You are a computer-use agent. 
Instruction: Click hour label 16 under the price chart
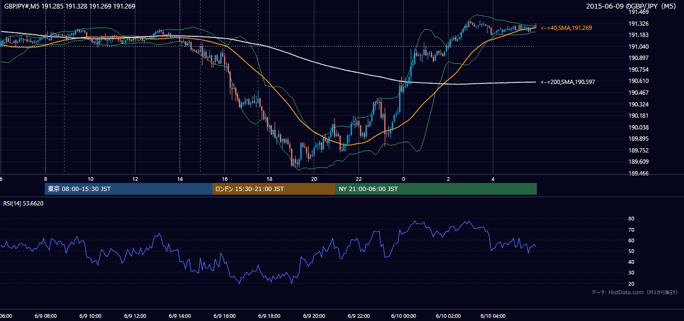[x=225, y=179]
